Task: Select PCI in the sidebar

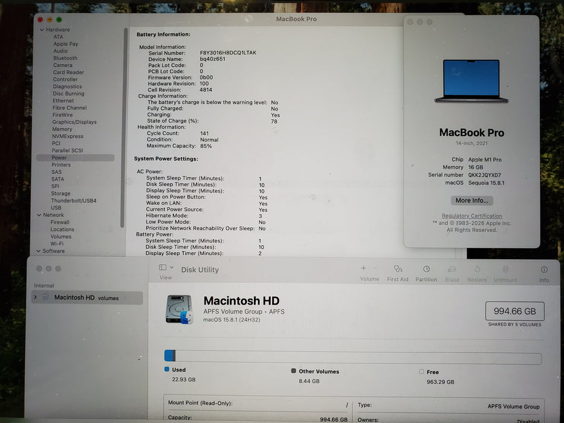Action: pyautogui.click(x=56, y=143)
